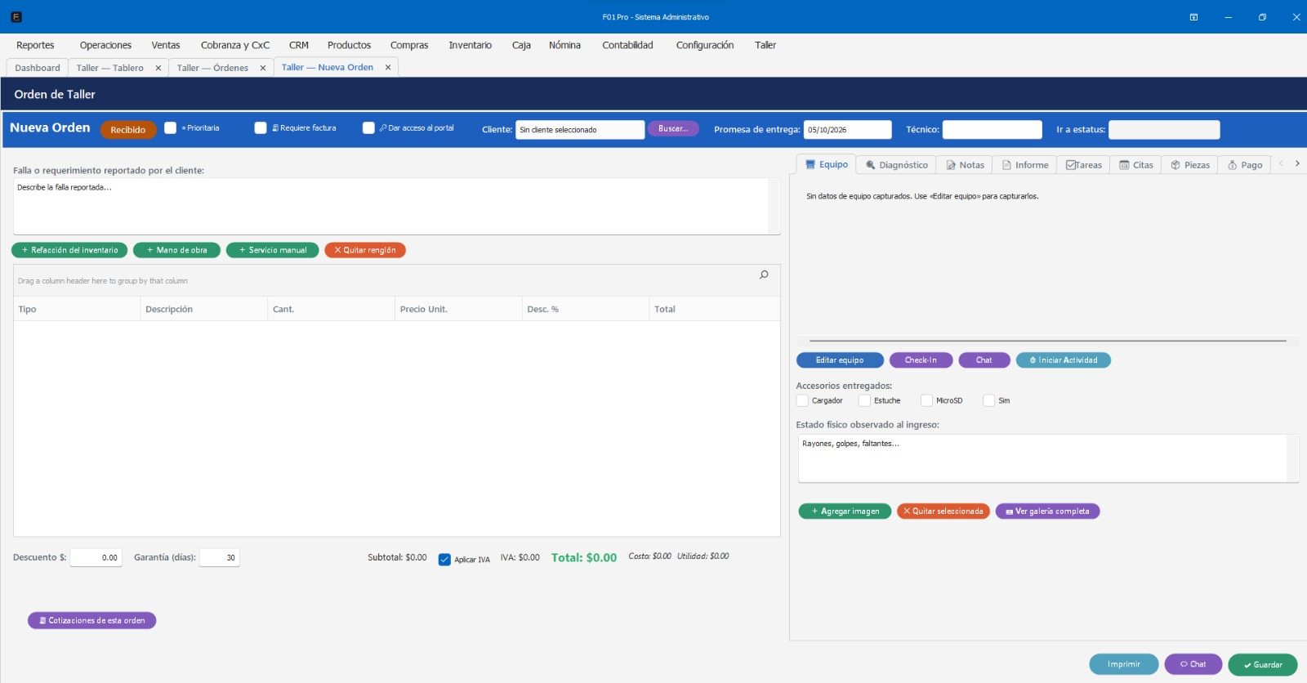Click the Refacción del inventario button

click(69, 250)
